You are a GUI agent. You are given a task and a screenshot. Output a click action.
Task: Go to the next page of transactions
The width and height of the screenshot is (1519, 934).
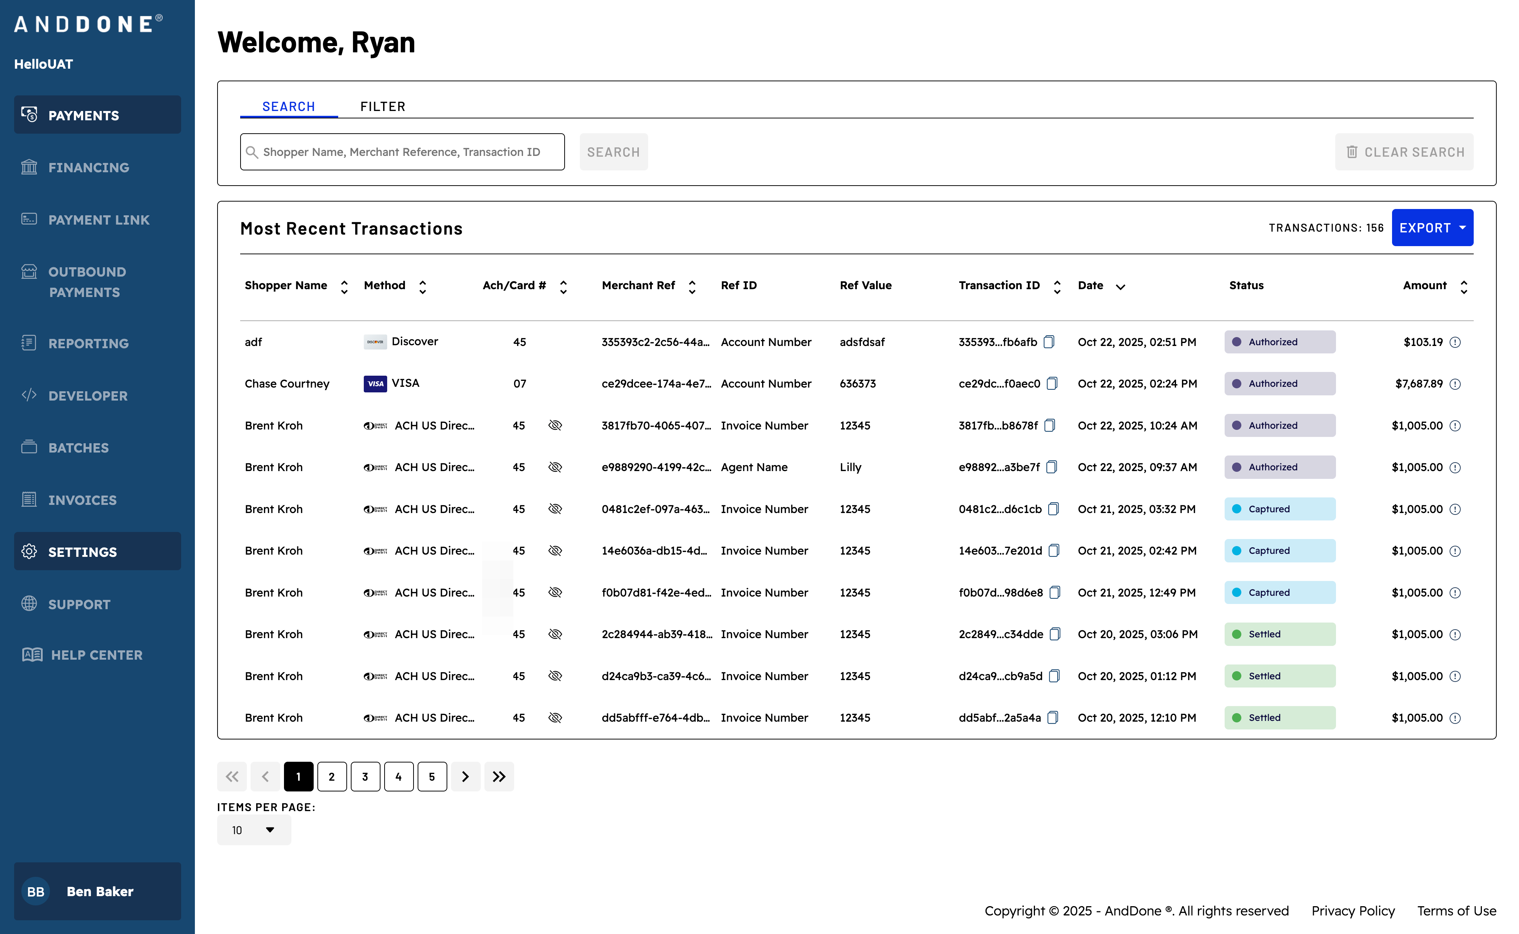466,777
